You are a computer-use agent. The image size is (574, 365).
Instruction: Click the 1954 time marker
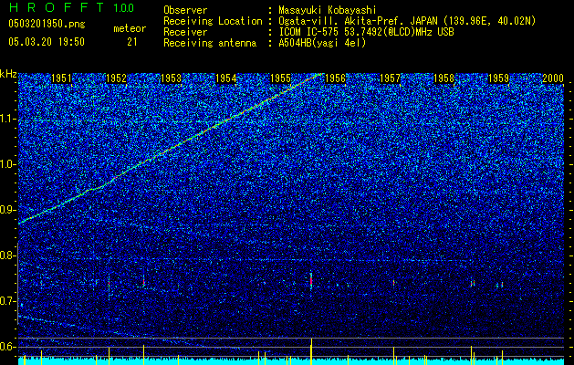tap(226, 78)
